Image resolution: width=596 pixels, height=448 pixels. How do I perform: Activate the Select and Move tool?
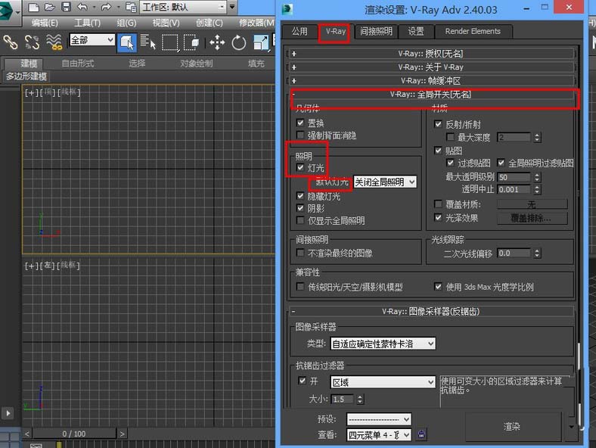pyautogui.click(x=217, y=42)
